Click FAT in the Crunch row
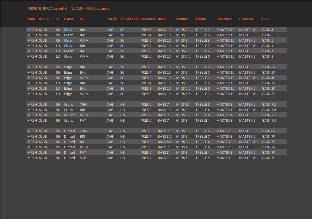The image size is (312, 219). coord(83,121)
